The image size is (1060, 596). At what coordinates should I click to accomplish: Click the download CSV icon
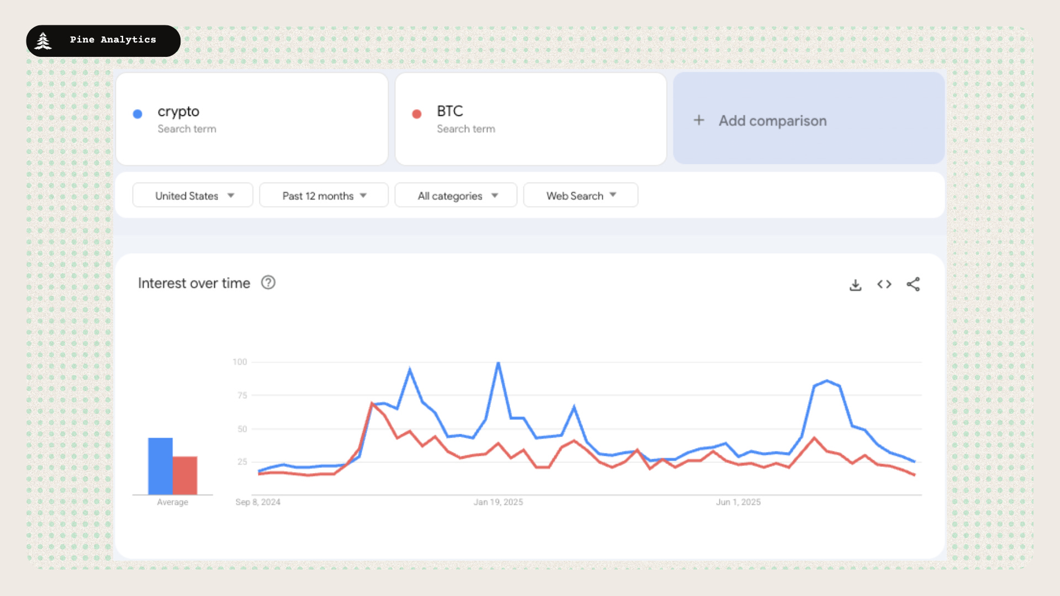pos(855,285)
